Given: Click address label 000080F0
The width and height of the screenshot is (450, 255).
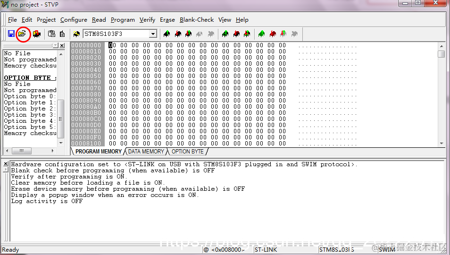Looking at the screenshot, I should 86,137.
